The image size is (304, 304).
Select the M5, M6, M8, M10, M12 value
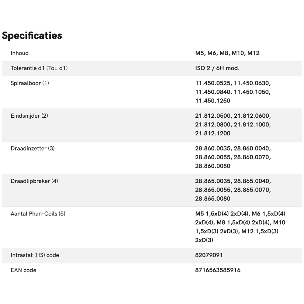click(227, 53)
